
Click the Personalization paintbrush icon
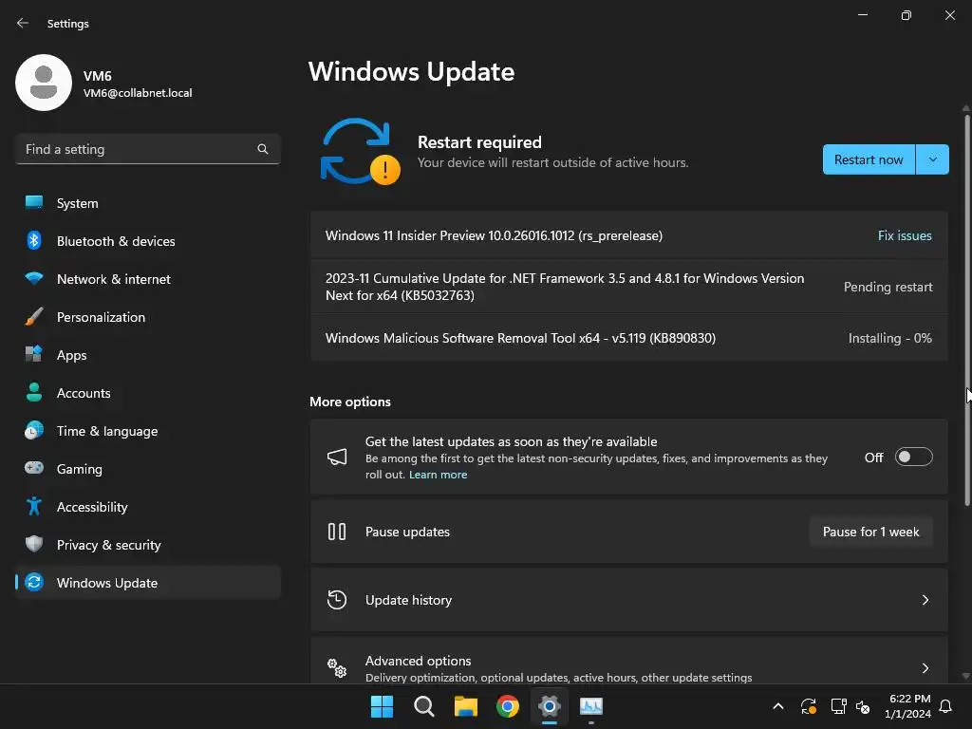34,316
